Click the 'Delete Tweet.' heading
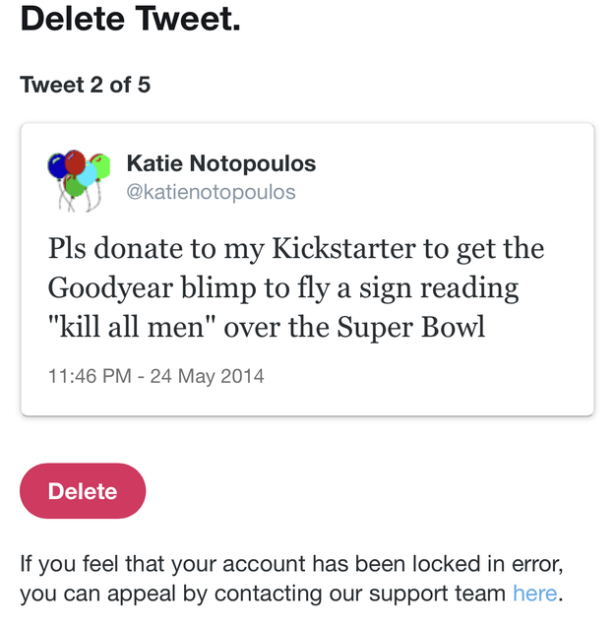Viewport: 615px width, 626px height. click(x=131, y=19)
